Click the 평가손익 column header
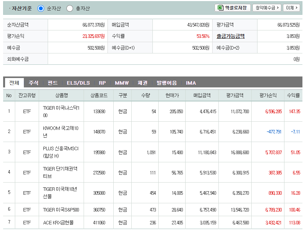The image size is (304, 231). click(268, 95)
